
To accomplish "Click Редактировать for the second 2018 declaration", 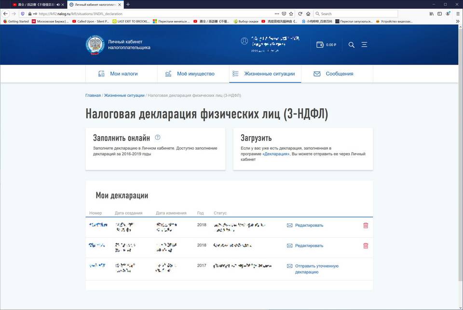I will point(309,246).
